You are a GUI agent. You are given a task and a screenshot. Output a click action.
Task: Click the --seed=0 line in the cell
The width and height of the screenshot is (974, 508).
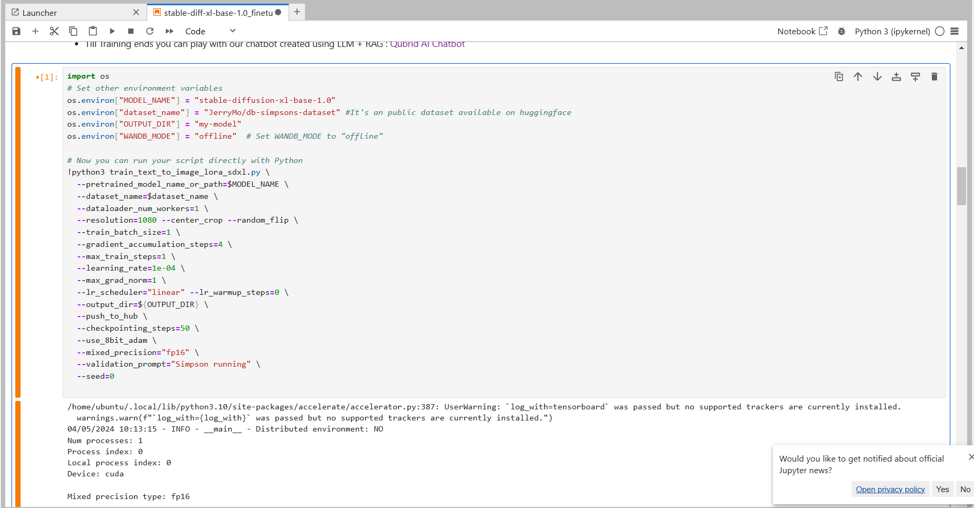pyautogui.click(x=96, y=377)
